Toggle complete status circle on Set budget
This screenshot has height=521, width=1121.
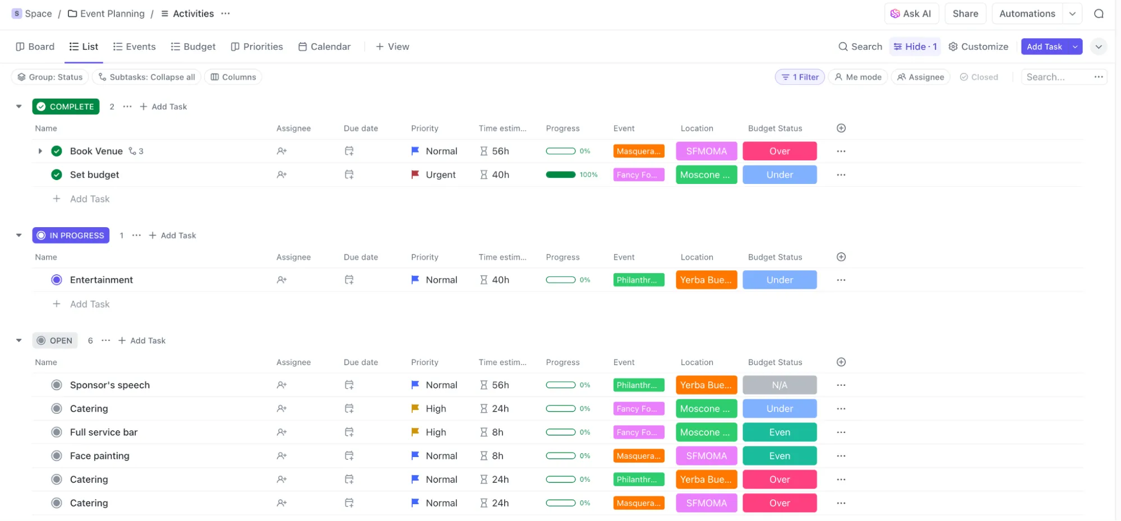57,174
